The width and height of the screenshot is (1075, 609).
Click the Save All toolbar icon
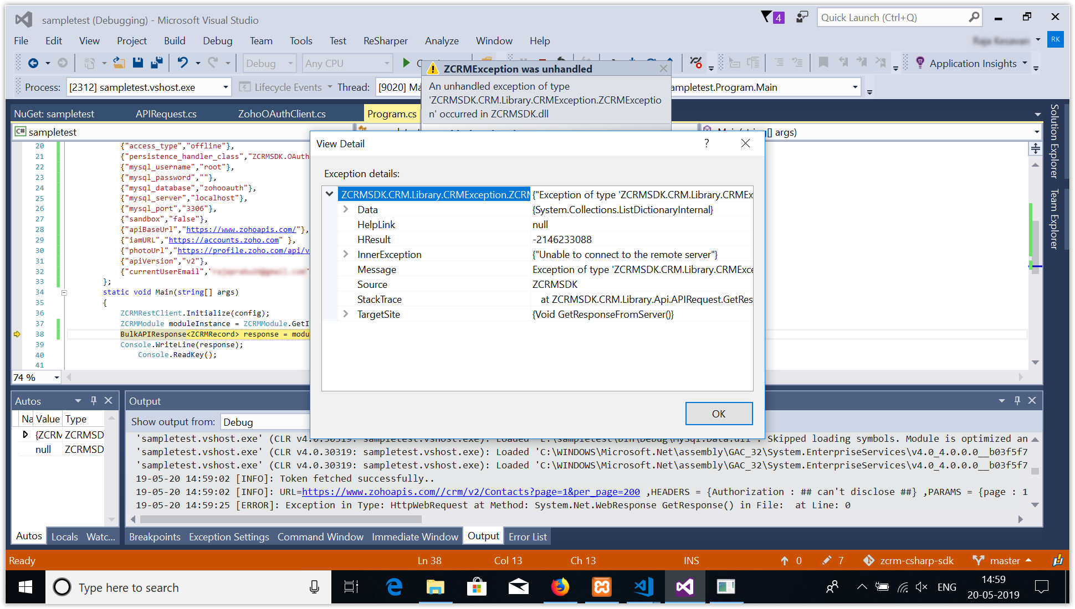(157, 63)
